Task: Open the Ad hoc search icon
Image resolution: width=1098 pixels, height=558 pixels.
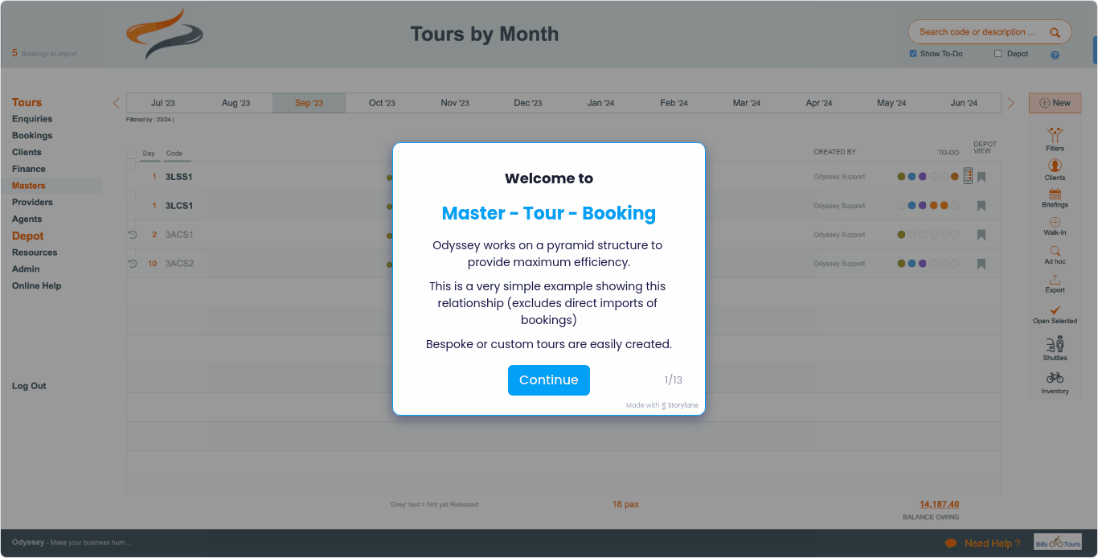Action: pyautogui.click(x=1055, y=251)
